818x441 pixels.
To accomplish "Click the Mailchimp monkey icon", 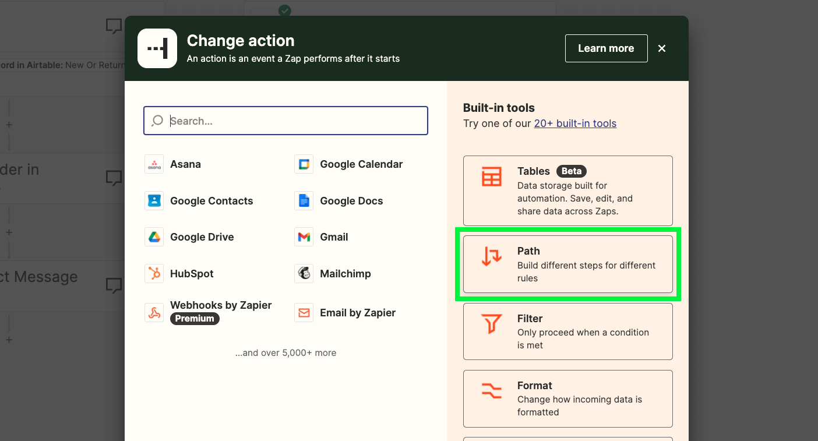I will pyautogui.click(x=304, y=274).
